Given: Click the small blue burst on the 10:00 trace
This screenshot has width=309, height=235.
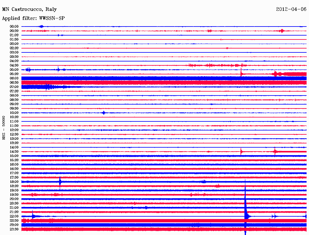Looking at the screenshot, I should (x=104, y=113).
